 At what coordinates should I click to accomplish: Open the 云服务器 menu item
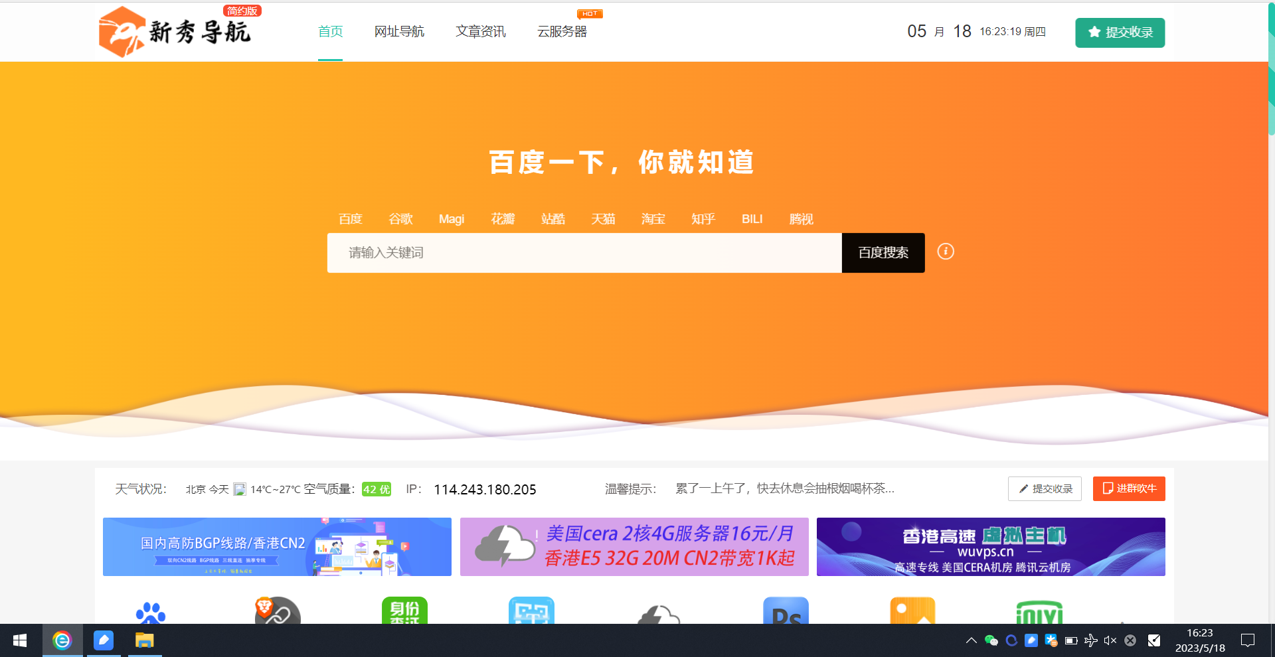(562, 31)
